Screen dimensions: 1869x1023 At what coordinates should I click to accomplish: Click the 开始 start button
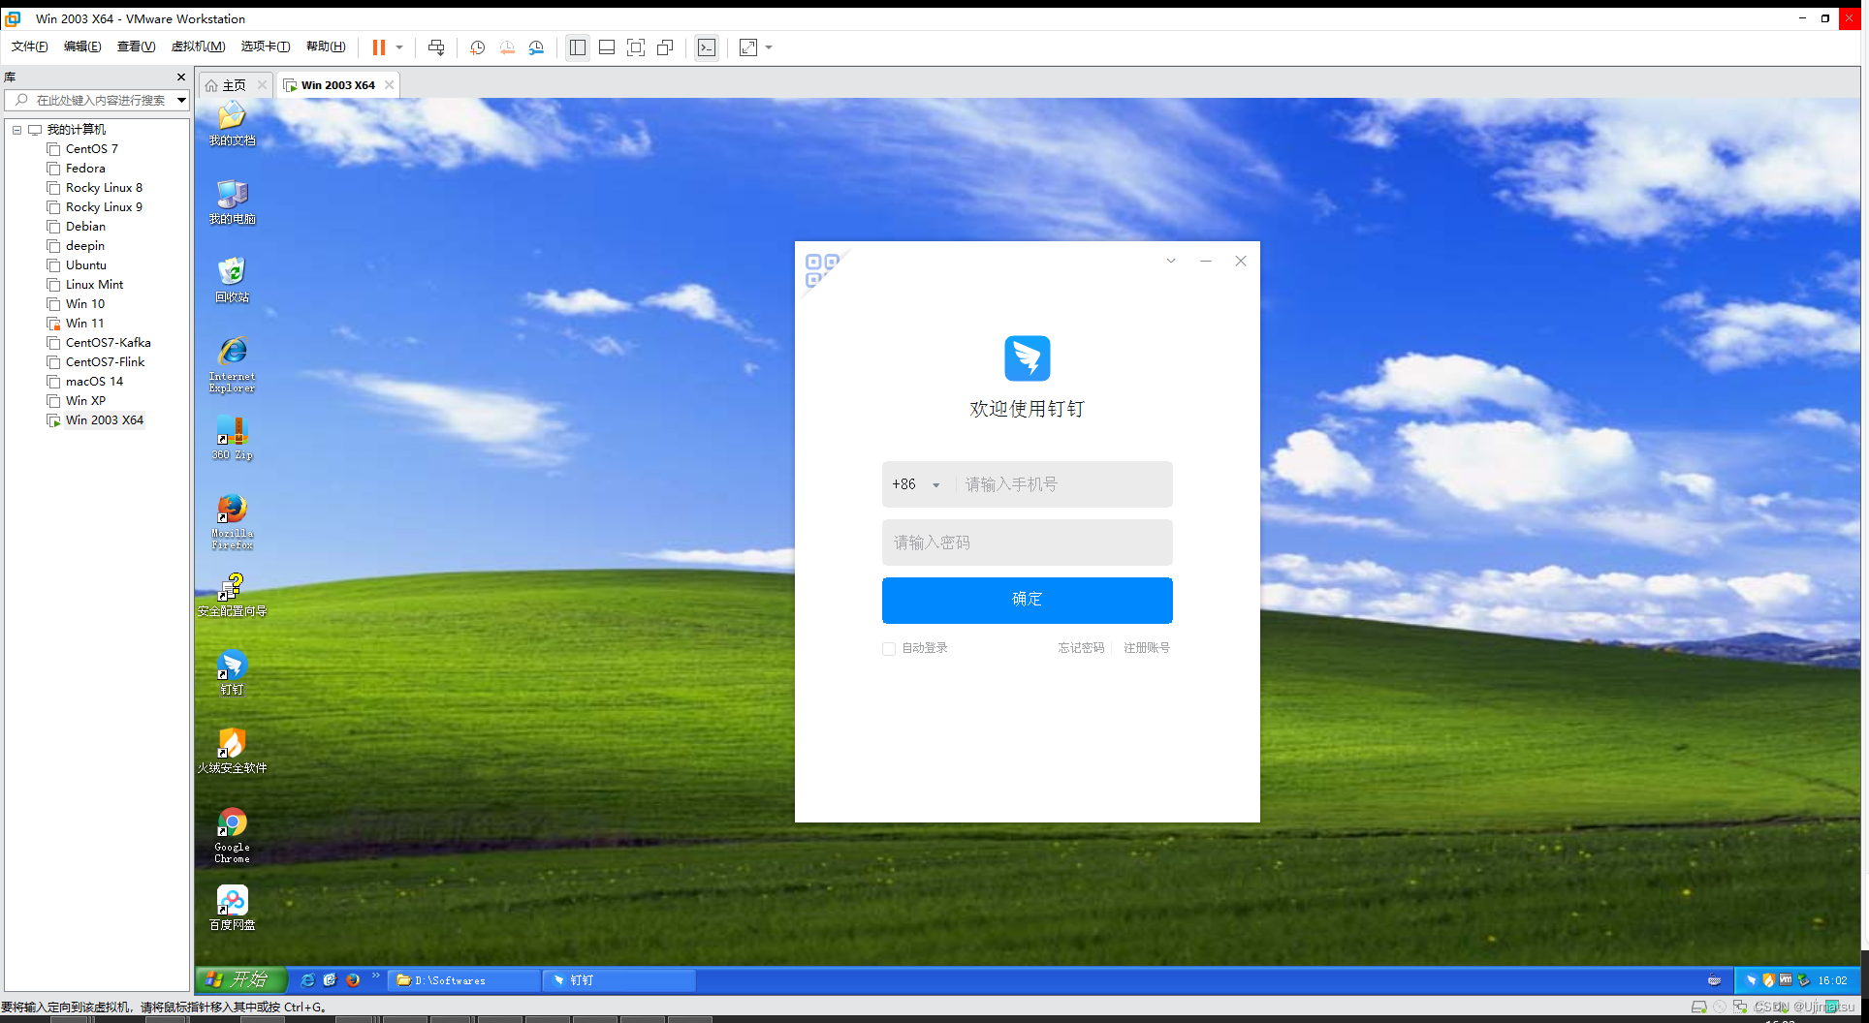coord(241,979)
